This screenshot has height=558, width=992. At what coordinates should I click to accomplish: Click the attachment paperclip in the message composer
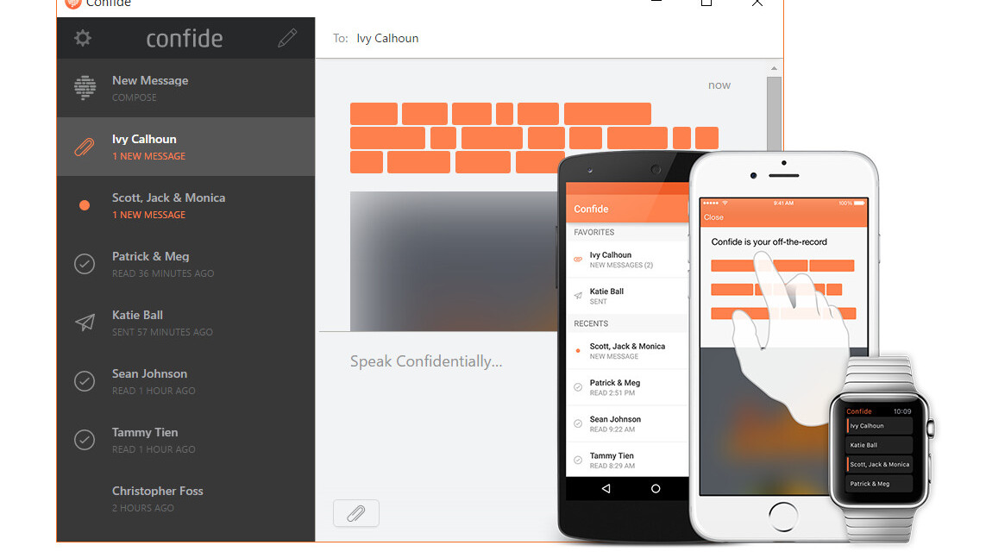tap(355, 512)
